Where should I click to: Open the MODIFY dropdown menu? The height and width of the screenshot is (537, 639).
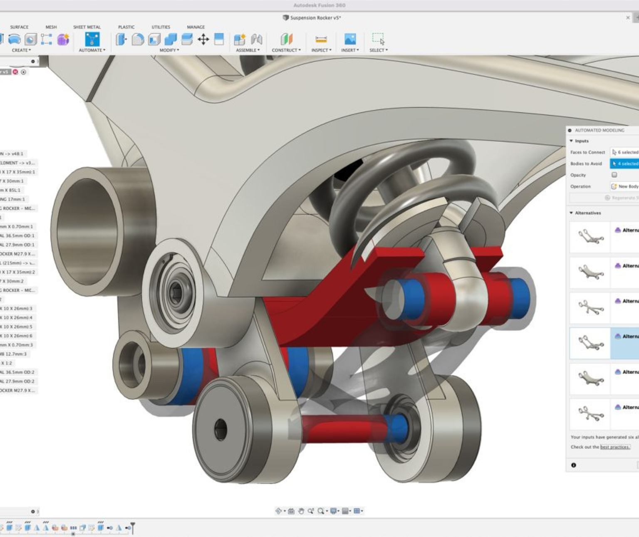[x=169, y=50]
